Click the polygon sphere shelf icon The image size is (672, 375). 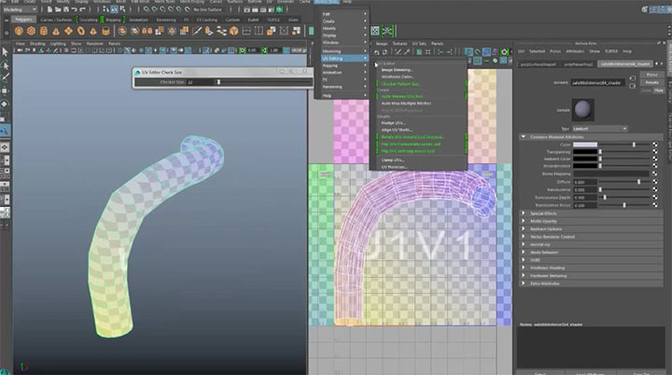pos(19,31)
